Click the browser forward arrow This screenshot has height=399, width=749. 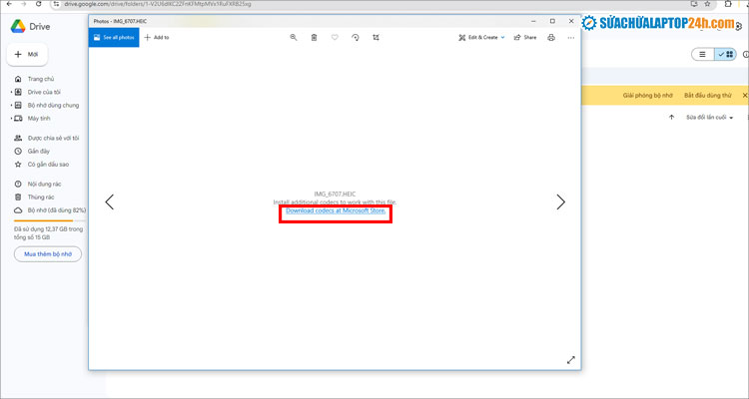tap(23, 4)
